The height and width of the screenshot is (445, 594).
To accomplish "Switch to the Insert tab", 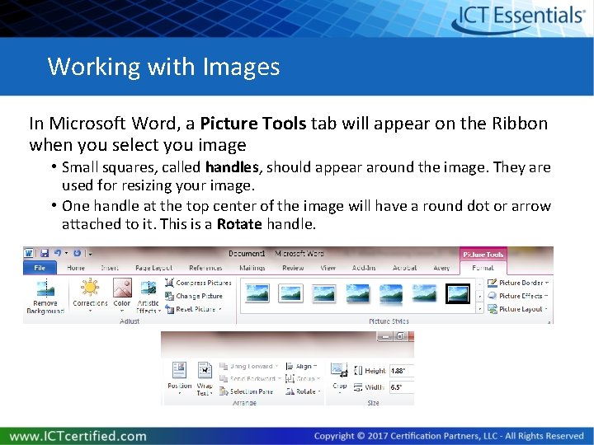I will click(110, 268).
